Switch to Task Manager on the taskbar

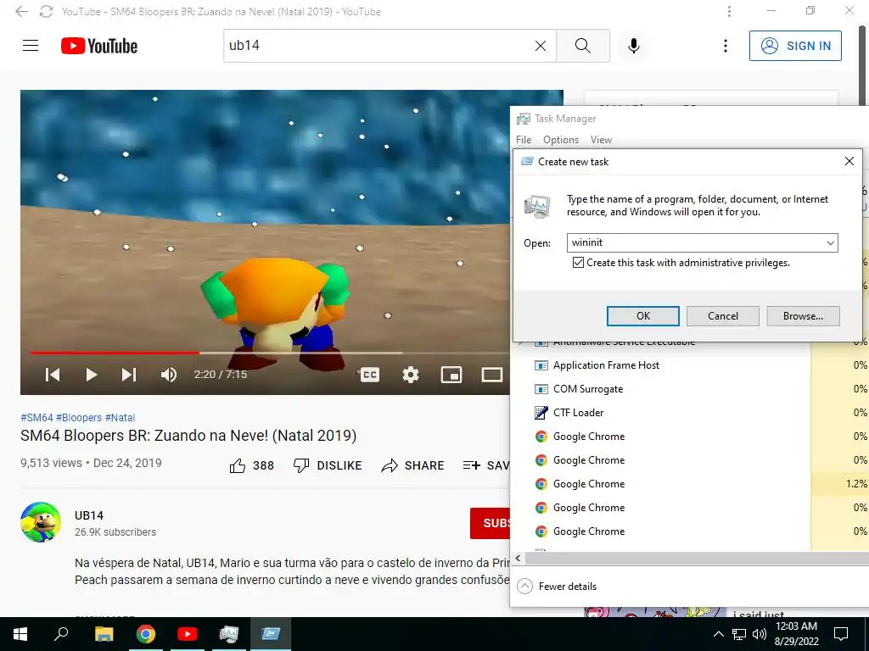(x=228, y=634)
